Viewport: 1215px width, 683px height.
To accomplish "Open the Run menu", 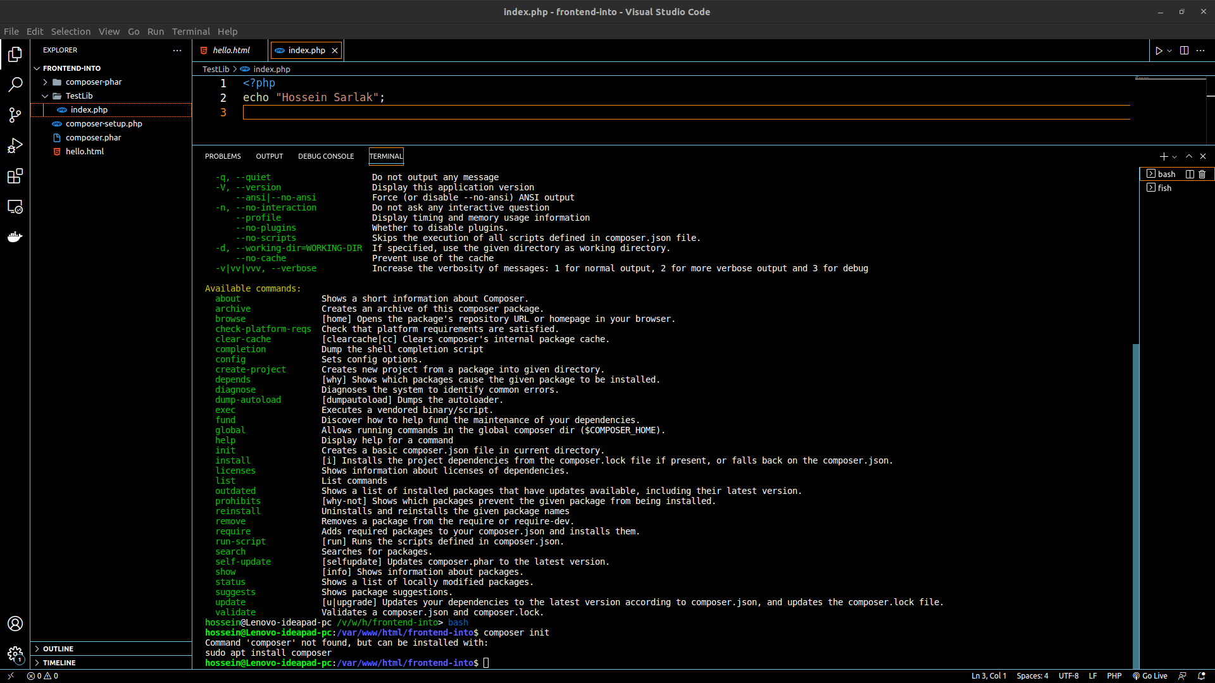I will point(156,32).
